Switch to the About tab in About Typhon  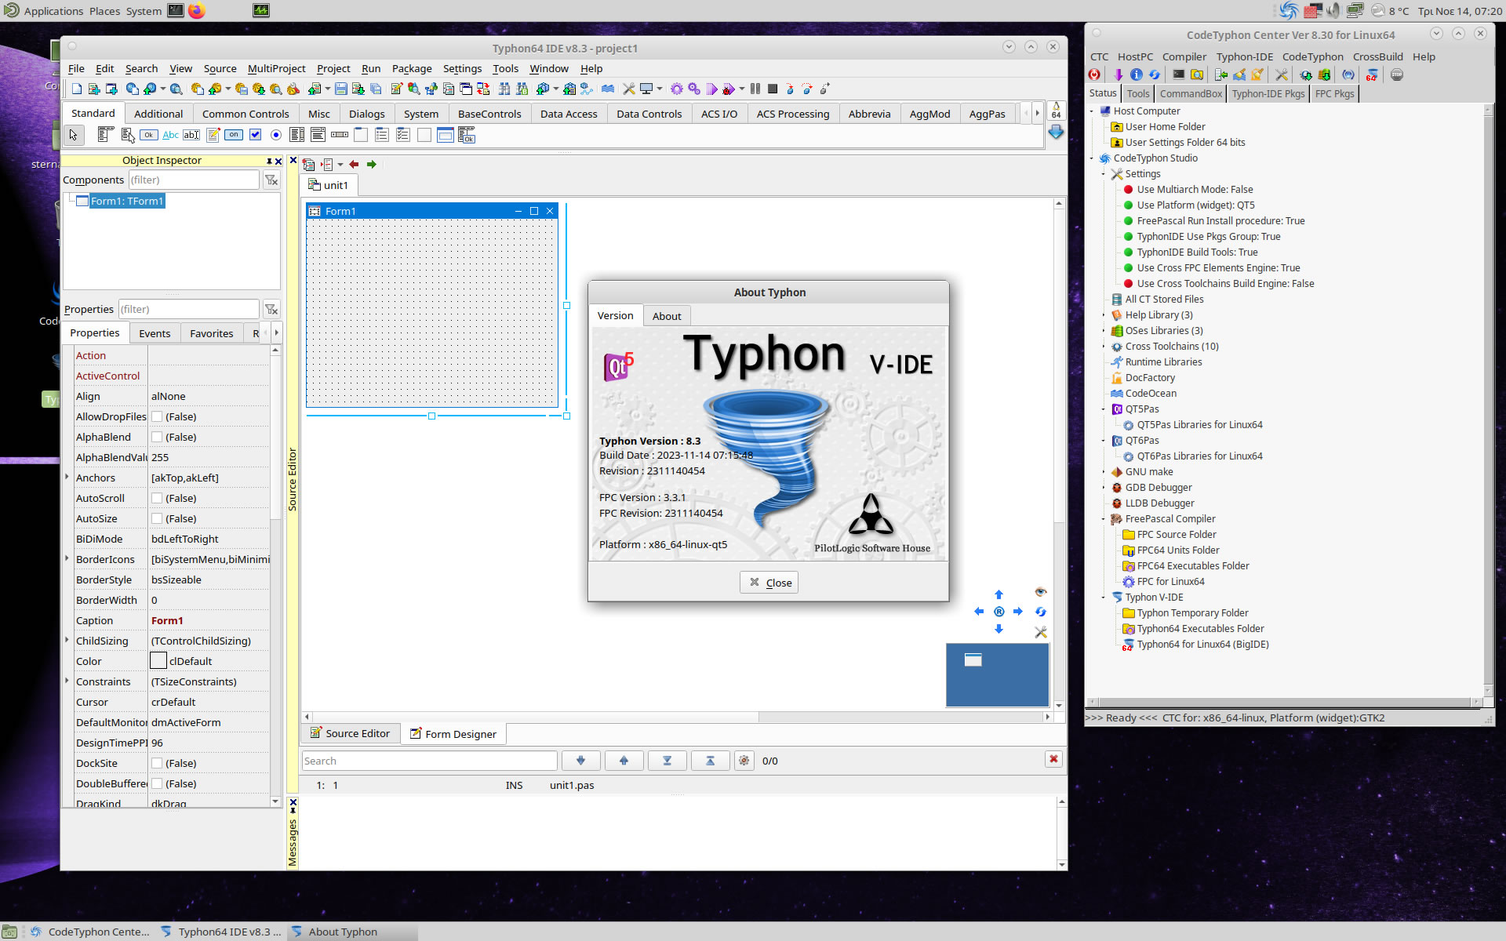(667, 316)
